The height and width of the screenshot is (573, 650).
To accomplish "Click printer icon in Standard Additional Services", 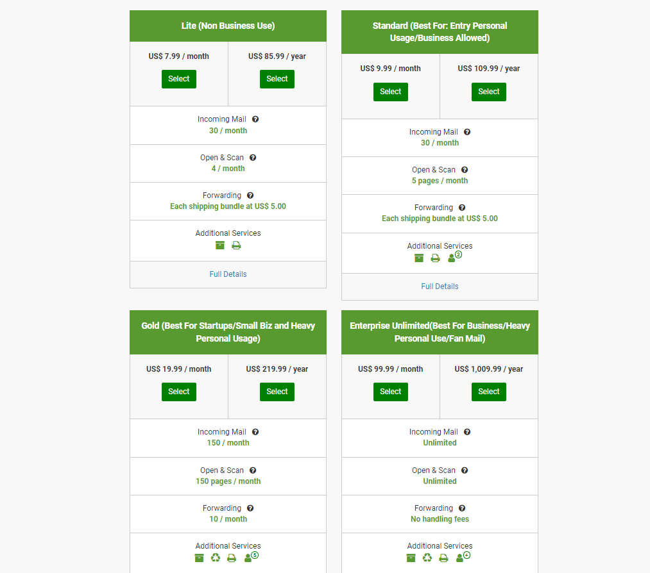I will pos(435,258).
